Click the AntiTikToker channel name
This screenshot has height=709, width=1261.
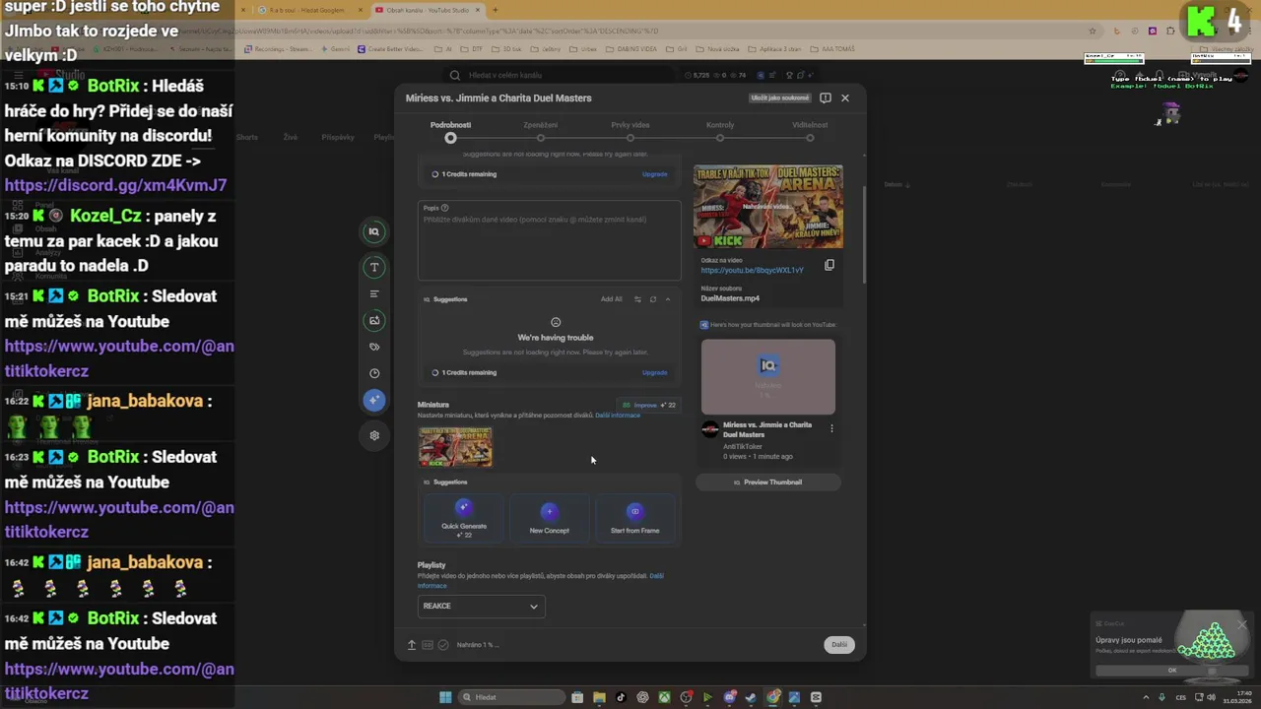(x=743, y=446)
